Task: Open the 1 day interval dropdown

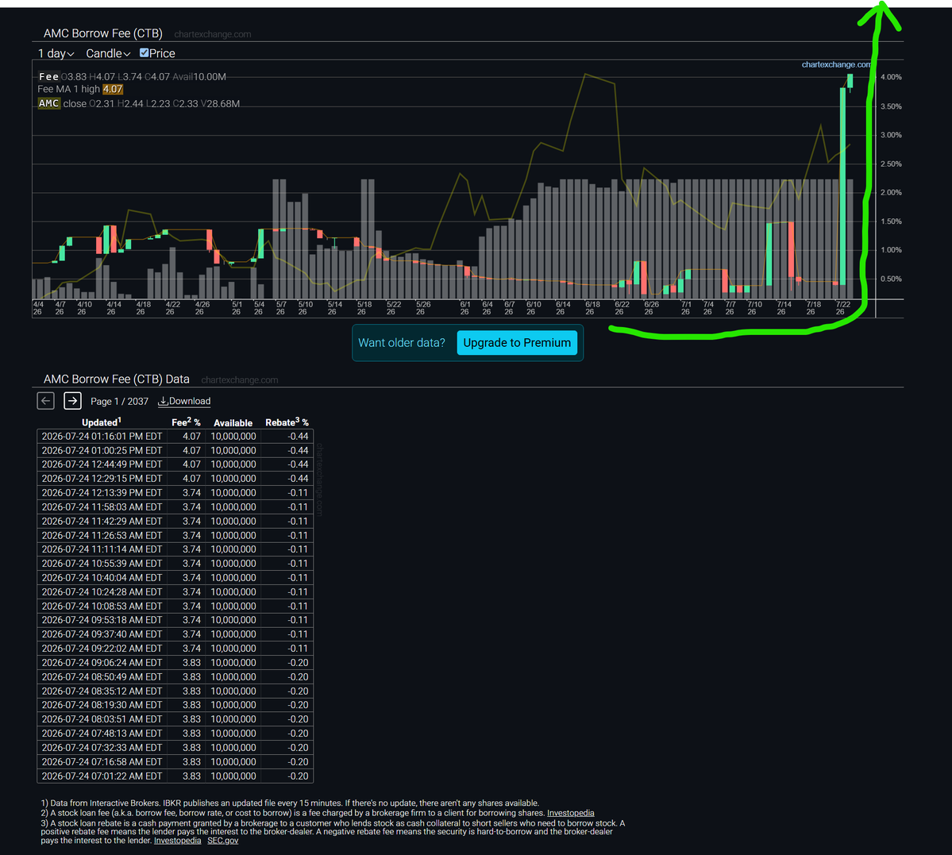Action: [x=56, y=53]
